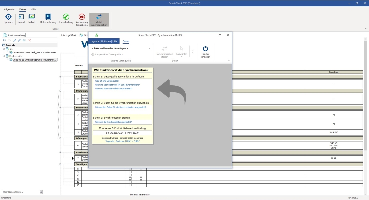Click the 'Über Namen filtern' search field
The width and height of the screenshot is (369, 200).
pyautogui.click(x=21, y=192)
